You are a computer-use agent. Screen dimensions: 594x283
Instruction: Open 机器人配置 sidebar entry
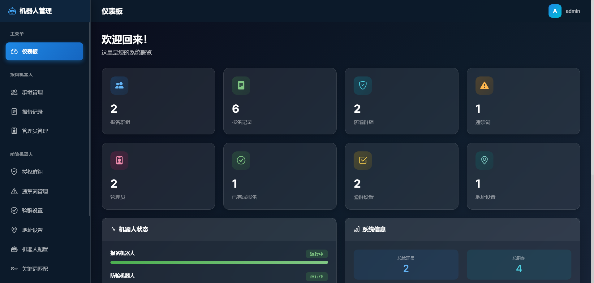point(35,249)
